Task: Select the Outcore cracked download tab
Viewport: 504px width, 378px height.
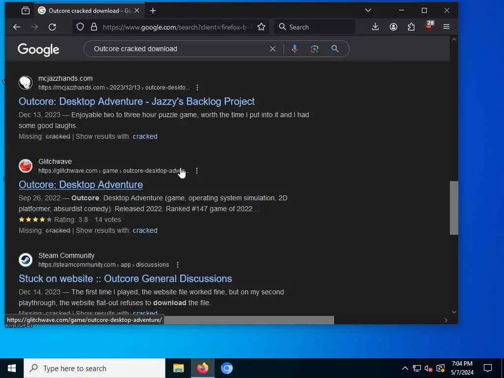Action: [89, 11]
